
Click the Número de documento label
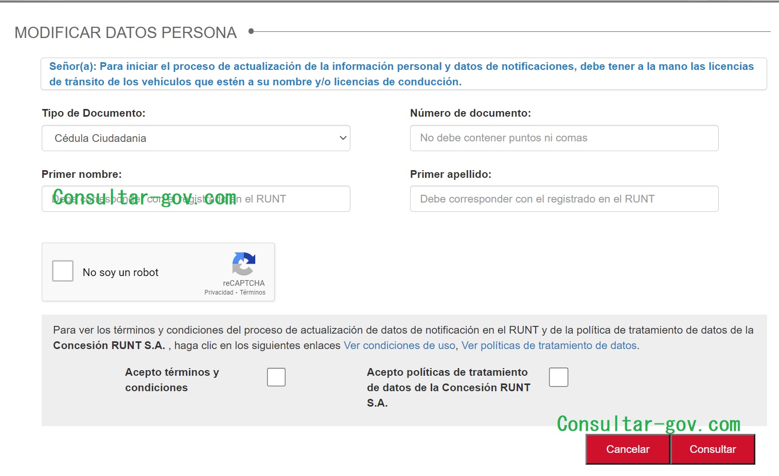click(x=470, y=113)
